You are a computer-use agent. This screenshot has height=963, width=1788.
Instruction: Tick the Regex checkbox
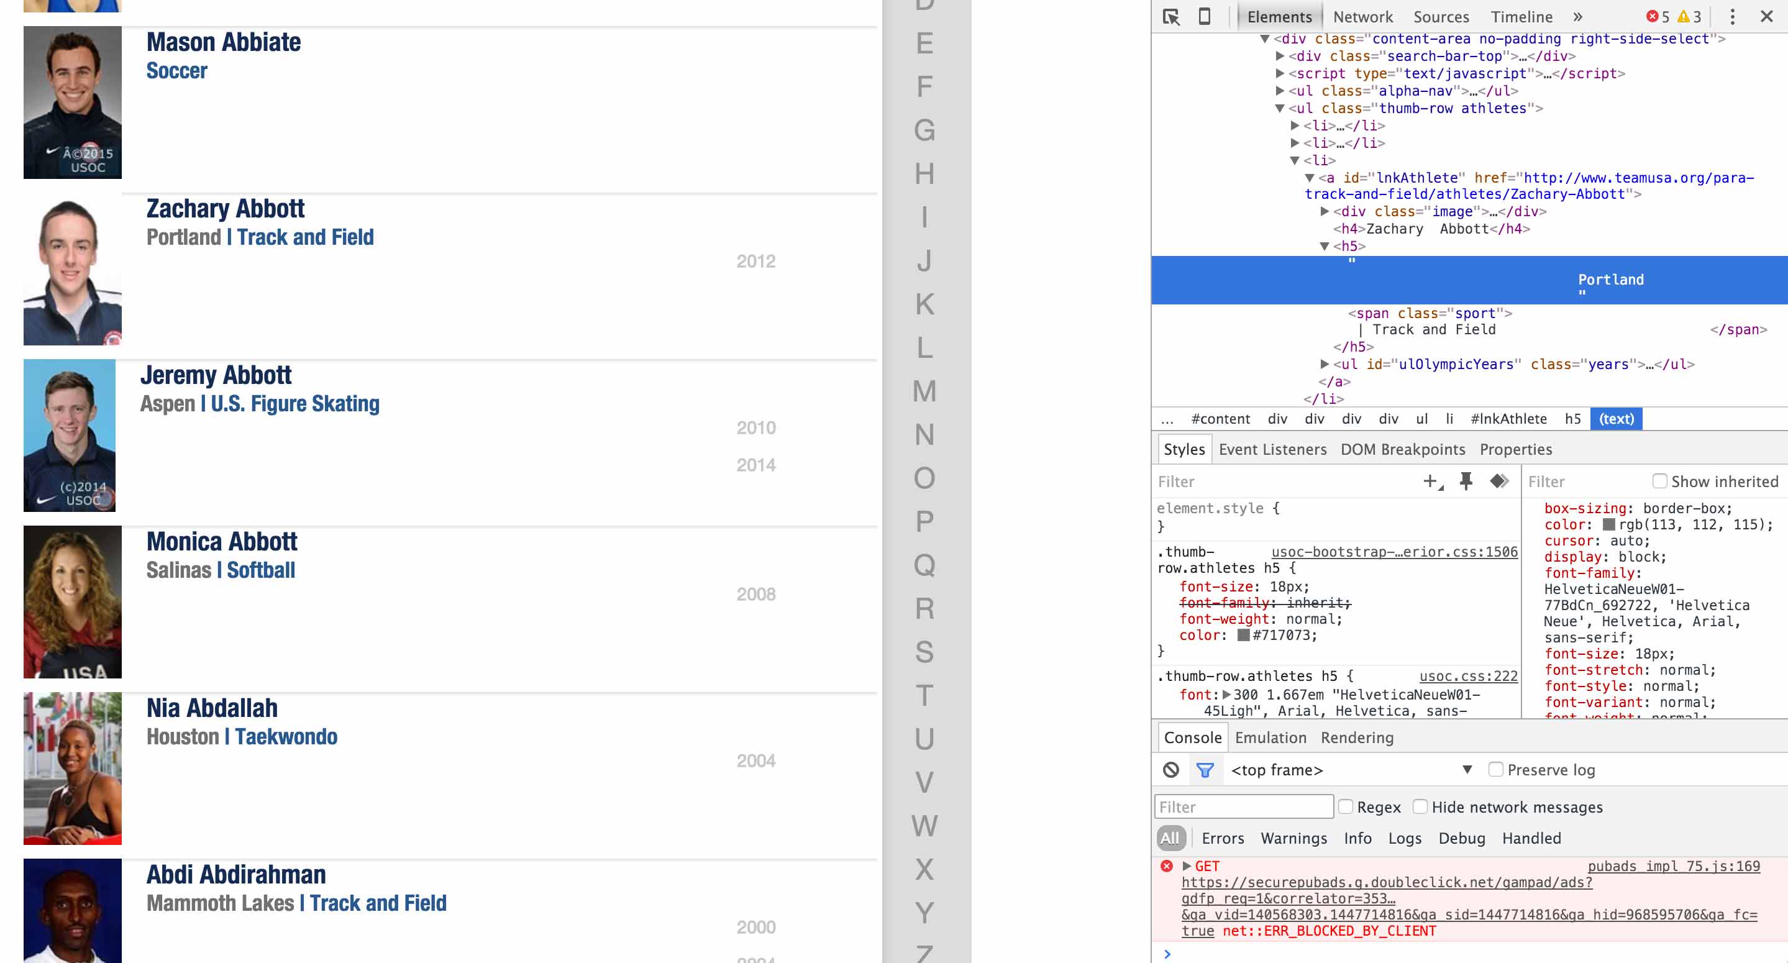pos(1345,807)
